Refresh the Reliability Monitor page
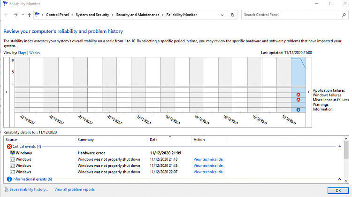 tap(233, 15)
